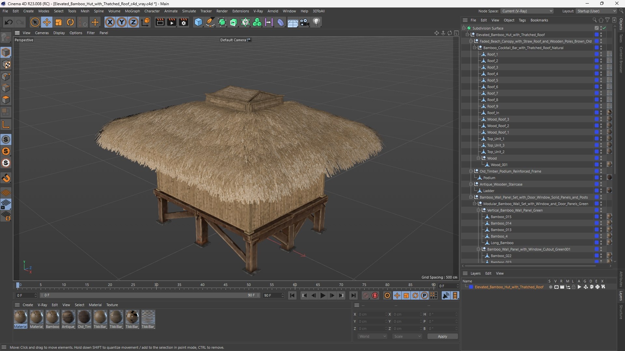The width and height of the screenshot is (625, 351).
Task: Select Ladder object in tree
Action: point(489,191)
